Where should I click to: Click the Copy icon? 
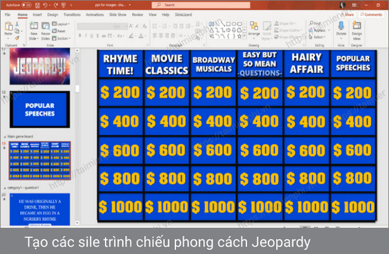click(x=17, y=31)
